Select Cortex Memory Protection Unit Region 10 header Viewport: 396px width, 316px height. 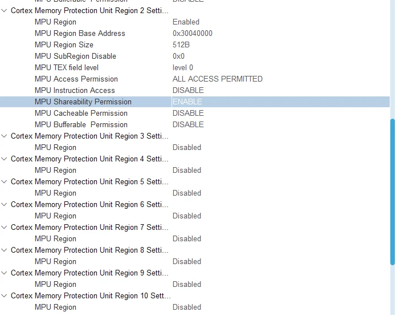91,295
